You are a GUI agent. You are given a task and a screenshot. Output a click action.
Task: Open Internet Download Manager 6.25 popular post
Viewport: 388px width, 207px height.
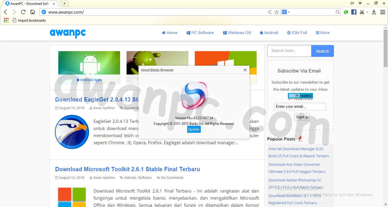[x=299, y=152]
